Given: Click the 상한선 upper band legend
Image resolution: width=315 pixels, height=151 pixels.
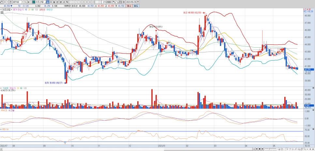Looking at the screenshot, I should (42, 10).
